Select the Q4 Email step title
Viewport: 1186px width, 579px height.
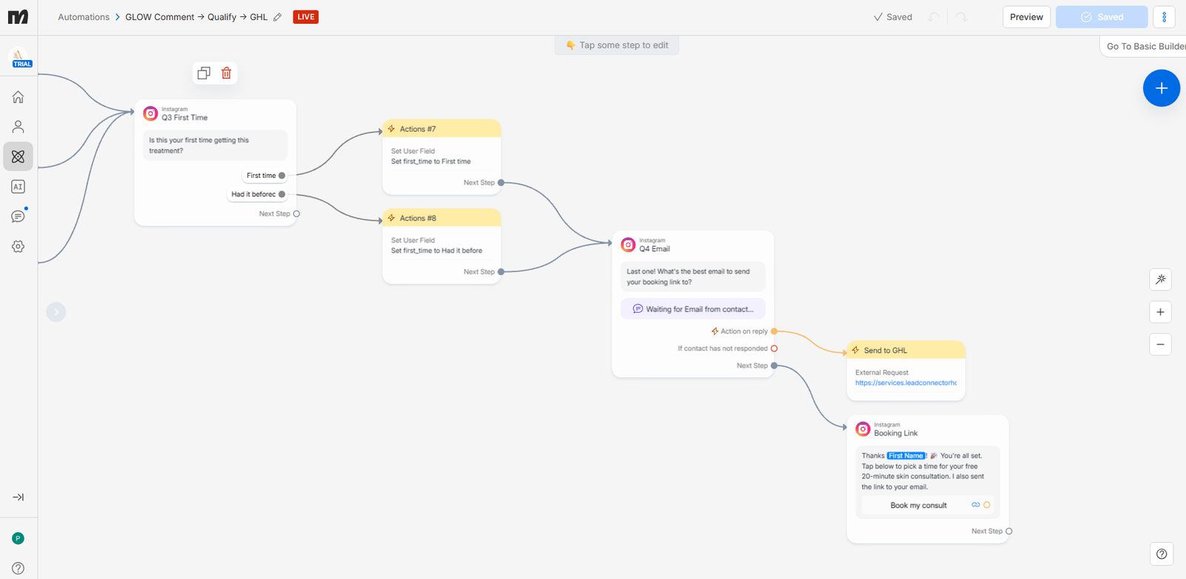tap(655, 249)
